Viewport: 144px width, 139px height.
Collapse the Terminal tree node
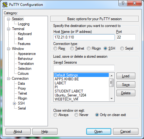8,29
